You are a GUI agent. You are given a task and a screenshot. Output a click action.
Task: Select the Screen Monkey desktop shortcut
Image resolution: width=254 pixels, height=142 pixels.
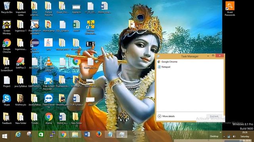(7, 27)
